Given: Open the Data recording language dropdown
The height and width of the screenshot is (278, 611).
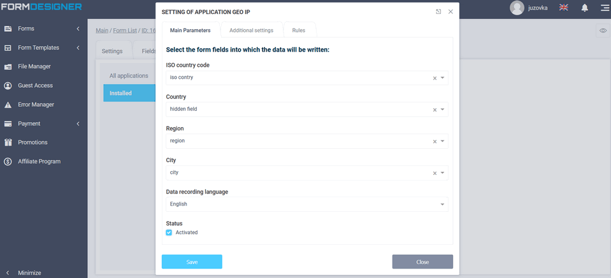Looking at the screenshot, I should (443, 204).
